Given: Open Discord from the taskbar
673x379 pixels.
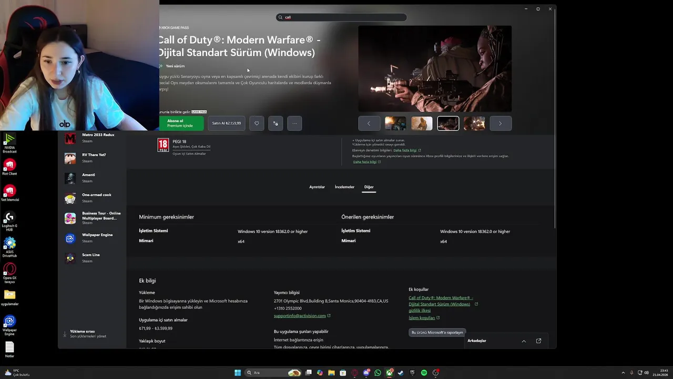Looking at the screenshot, I should (366, 373).
